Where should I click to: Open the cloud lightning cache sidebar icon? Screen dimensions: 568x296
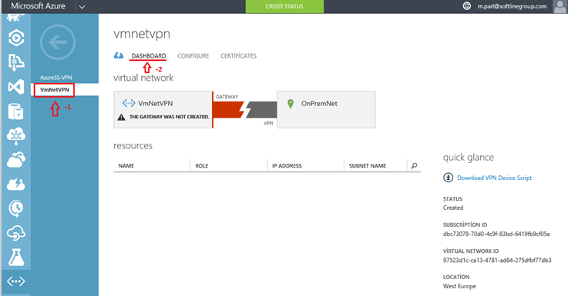(16, 184)
